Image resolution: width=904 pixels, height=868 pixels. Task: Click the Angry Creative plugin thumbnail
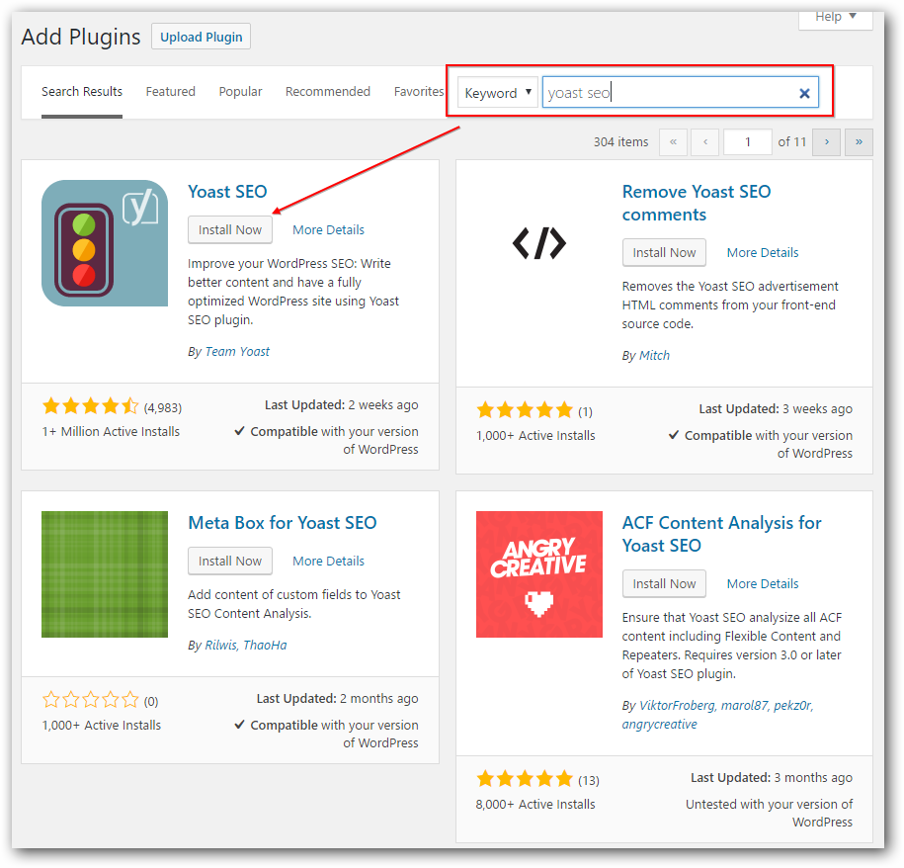(539, 573)
